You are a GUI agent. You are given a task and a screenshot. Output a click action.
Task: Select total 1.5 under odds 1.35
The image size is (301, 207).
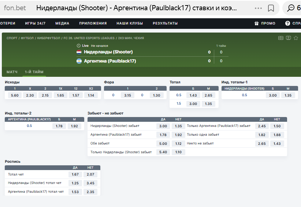click(x=208, y=104)
